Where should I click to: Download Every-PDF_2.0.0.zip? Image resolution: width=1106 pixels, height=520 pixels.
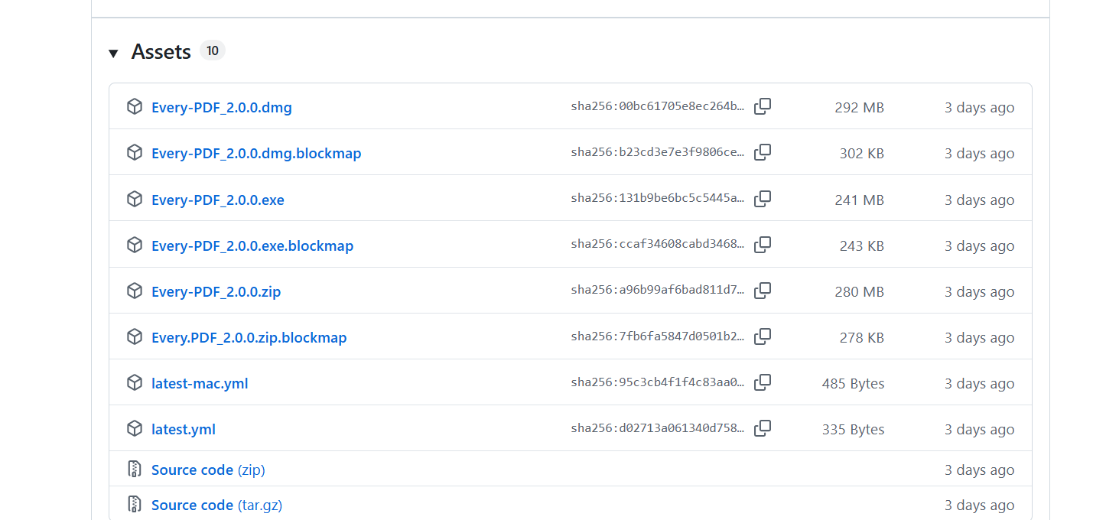click(x=216, y=292)
